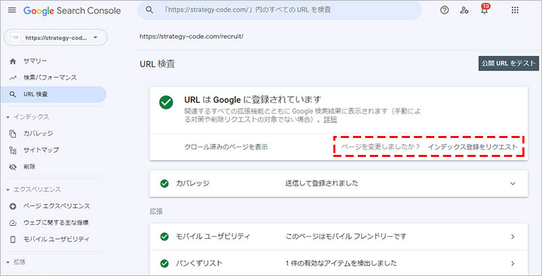Click 公開 URL をテスト button
This screenshot has height=276, width=542.
click(508, 64)
